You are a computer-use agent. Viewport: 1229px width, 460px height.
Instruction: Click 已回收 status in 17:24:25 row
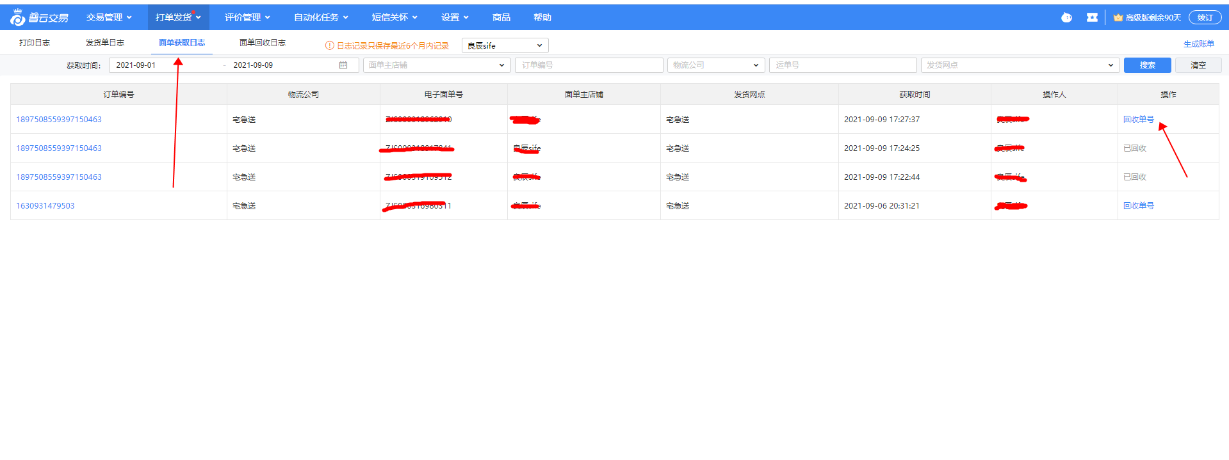pyautogui.click(x=1135, y=148)
